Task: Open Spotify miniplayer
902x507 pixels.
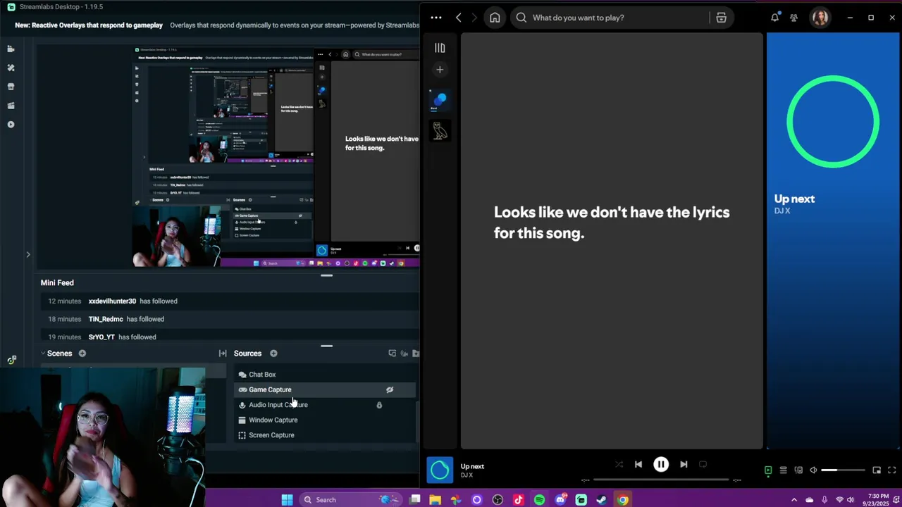Action: pos(877,470)
